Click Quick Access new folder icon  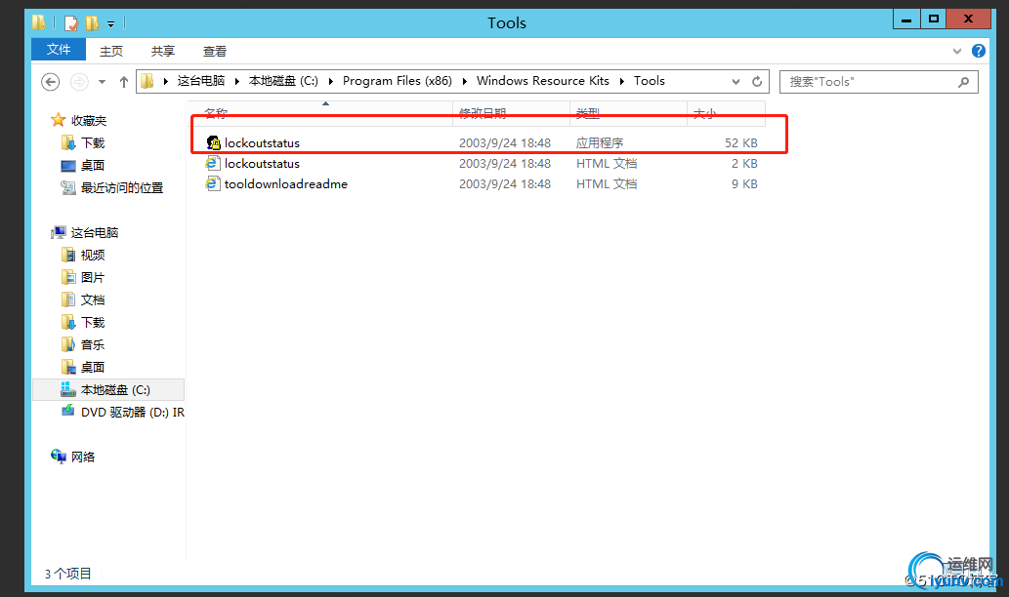click(92, 23)
